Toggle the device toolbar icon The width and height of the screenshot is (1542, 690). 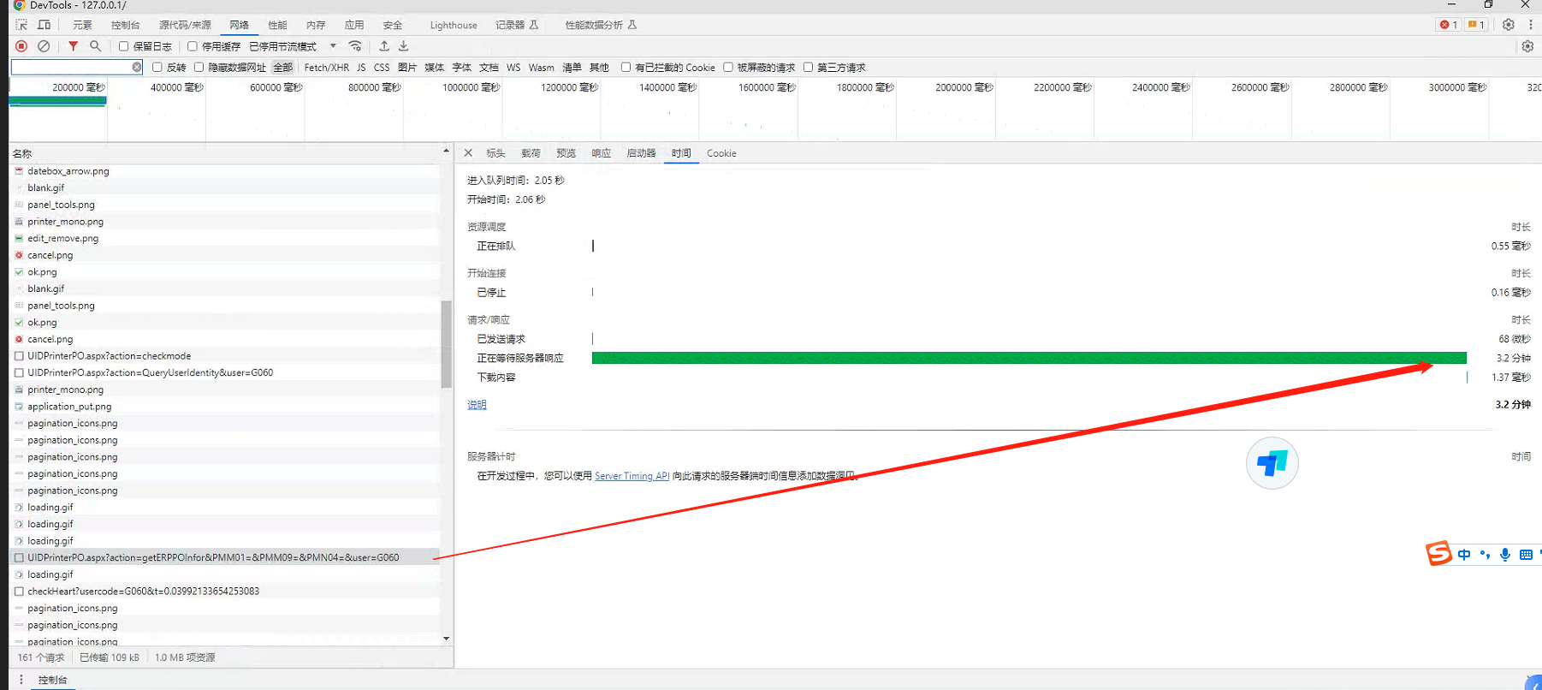[44, 25]
